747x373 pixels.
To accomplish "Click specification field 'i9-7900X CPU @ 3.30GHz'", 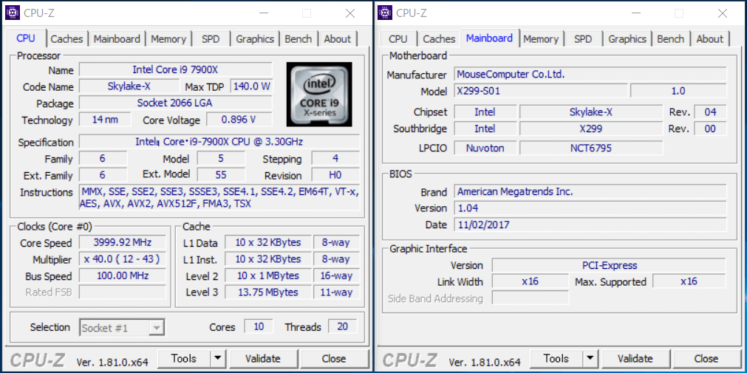I will 219,142.
